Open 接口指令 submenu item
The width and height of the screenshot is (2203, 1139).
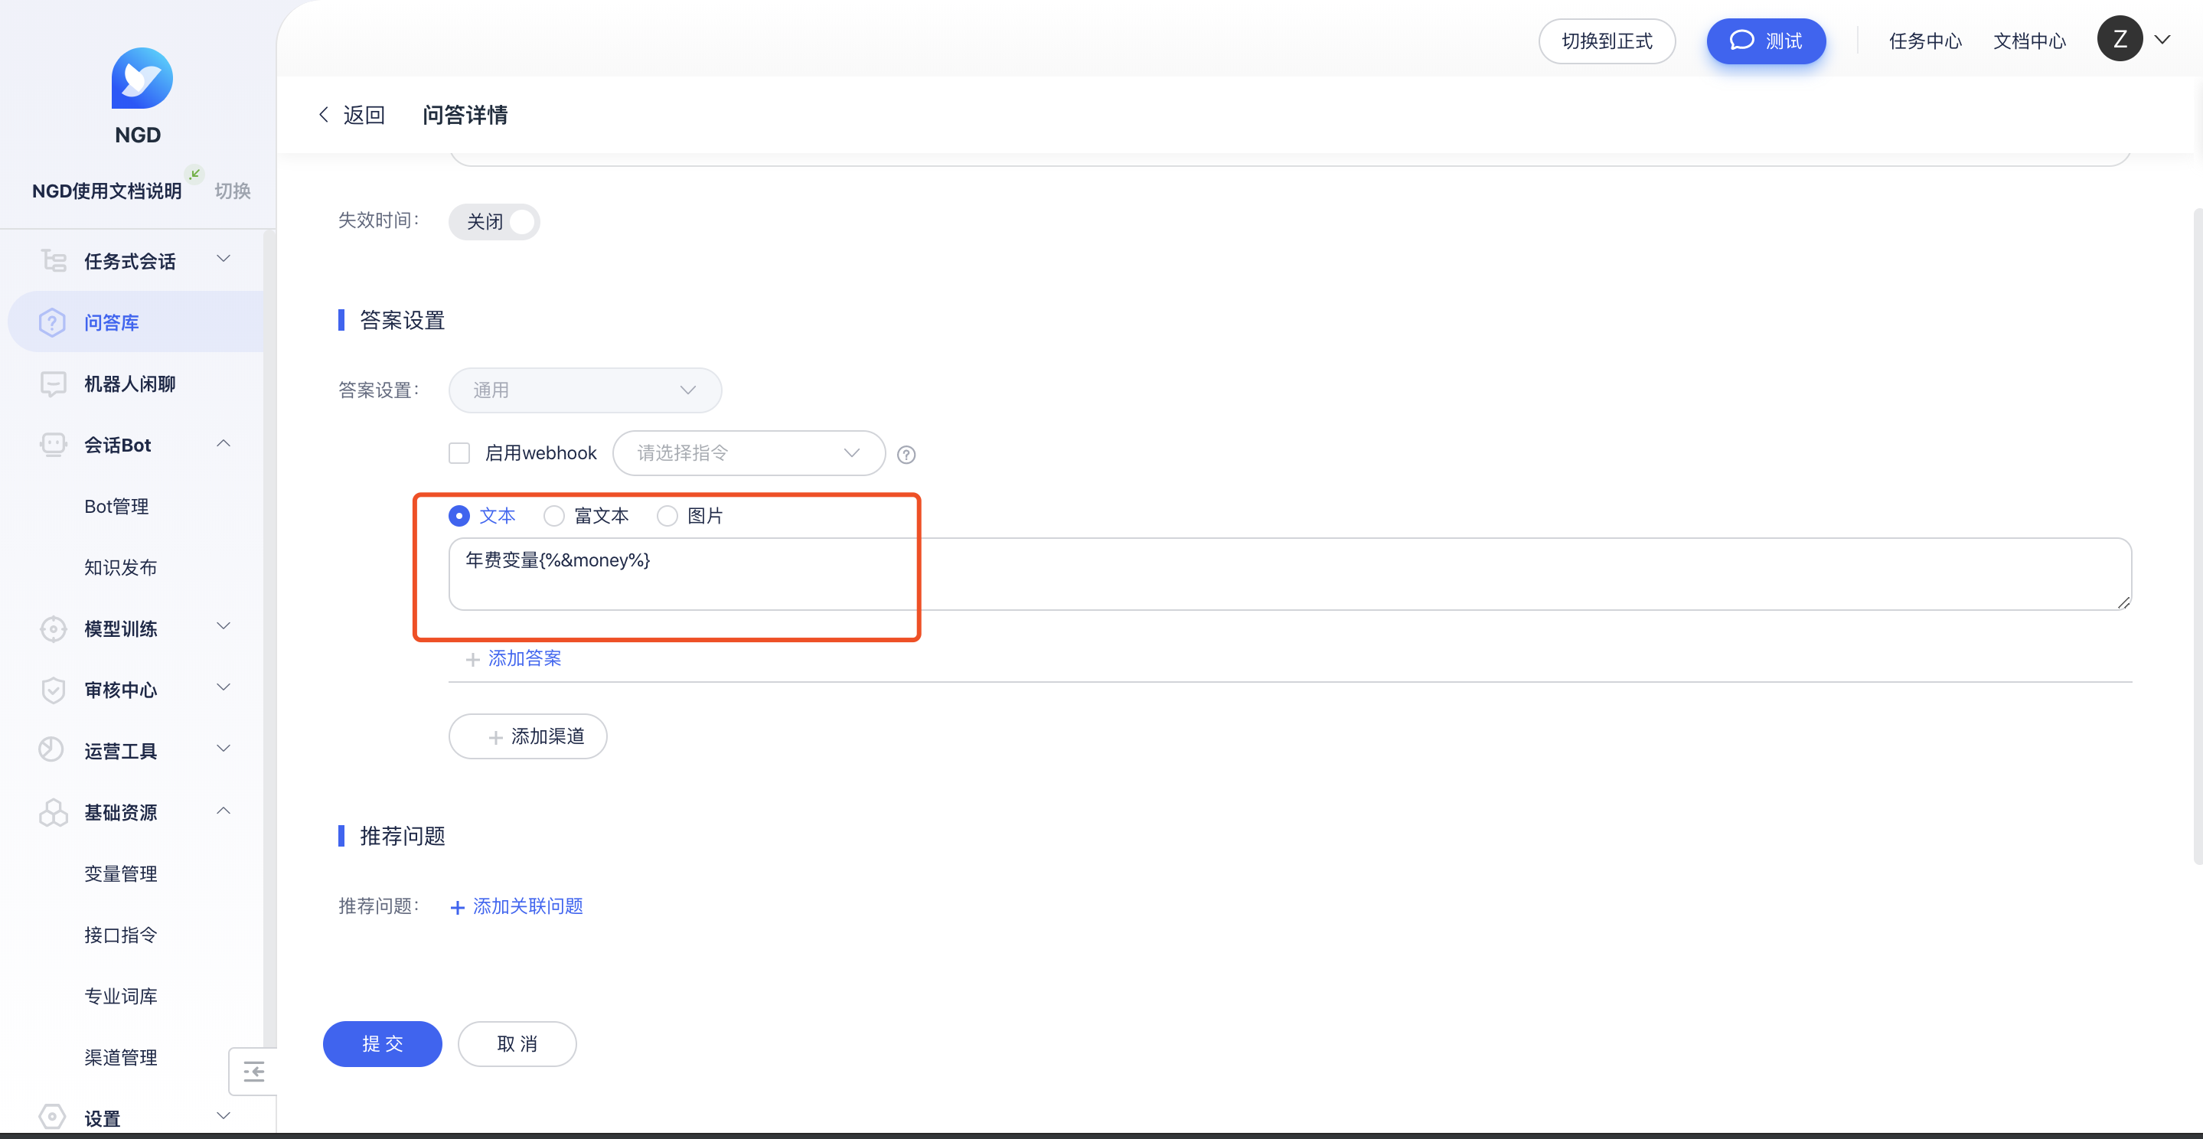(121, 935)
